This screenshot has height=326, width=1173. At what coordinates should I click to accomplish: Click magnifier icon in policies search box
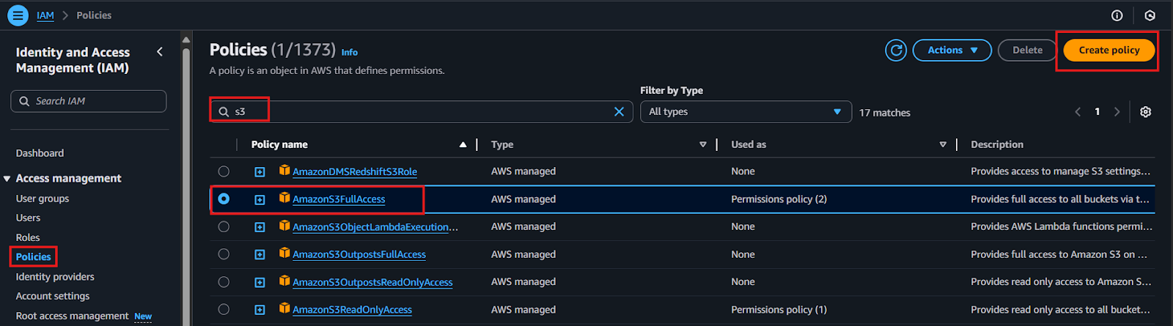(x=224, y=111)
